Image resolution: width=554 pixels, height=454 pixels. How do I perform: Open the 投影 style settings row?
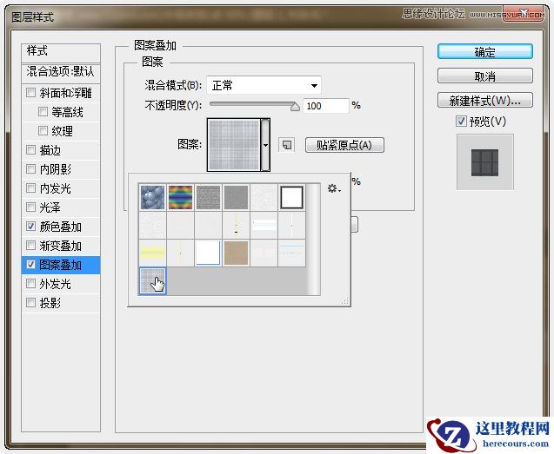61,303
